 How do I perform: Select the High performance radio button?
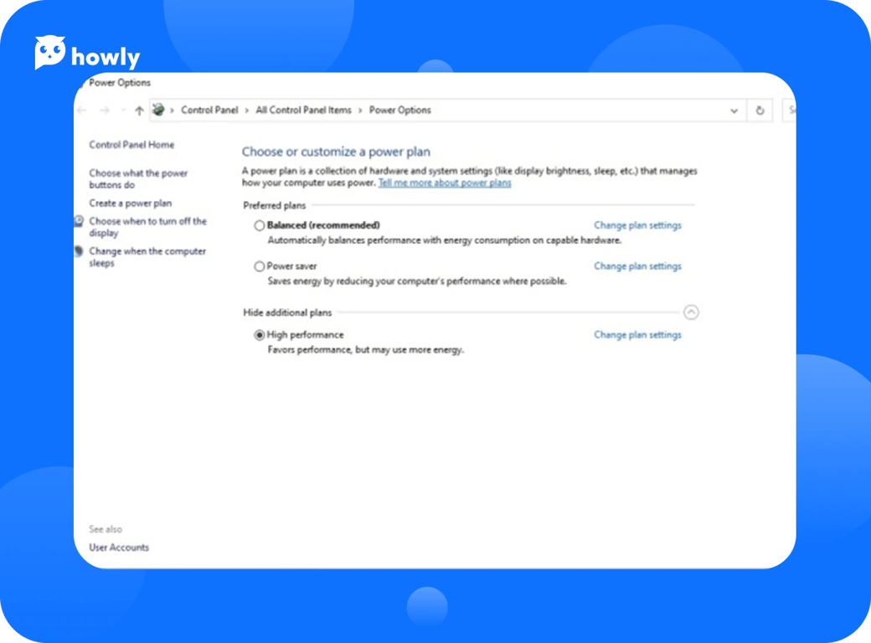(260, 335)
